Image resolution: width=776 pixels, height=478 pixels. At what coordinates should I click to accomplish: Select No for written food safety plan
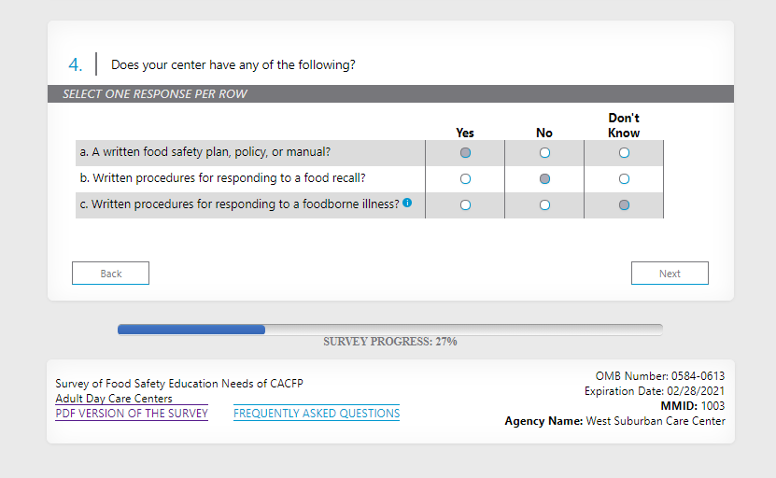[x=544, y=152]
